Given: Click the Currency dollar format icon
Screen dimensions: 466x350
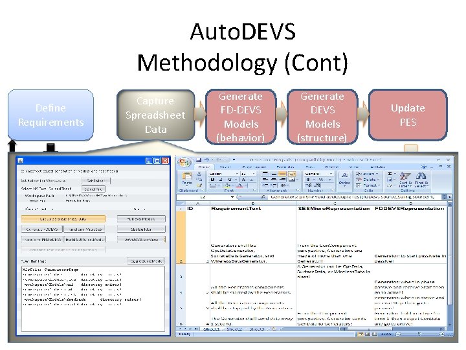Looking at the screenshot, I should (308, 180).
